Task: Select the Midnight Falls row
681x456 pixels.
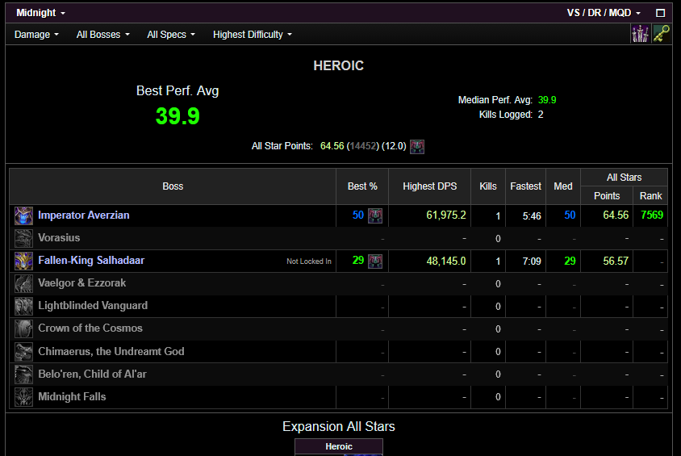Action: (338, 396)
